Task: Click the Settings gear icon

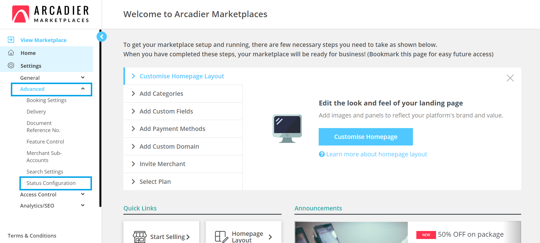Action: [11, 65]
